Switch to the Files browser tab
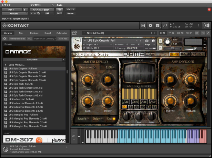The height and width of the screenshot is (158, 212). click(x=21, y=33)
